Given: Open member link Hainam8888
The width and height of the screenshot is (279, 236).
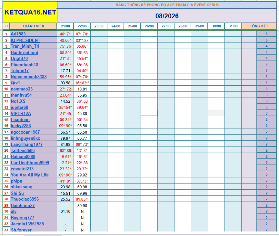Looking at the screenshot, I should tap(23, 156).
